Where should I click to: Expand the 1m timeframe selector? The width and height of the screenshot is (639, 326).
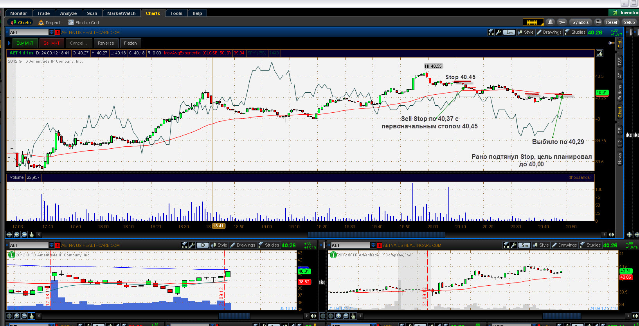509,32
